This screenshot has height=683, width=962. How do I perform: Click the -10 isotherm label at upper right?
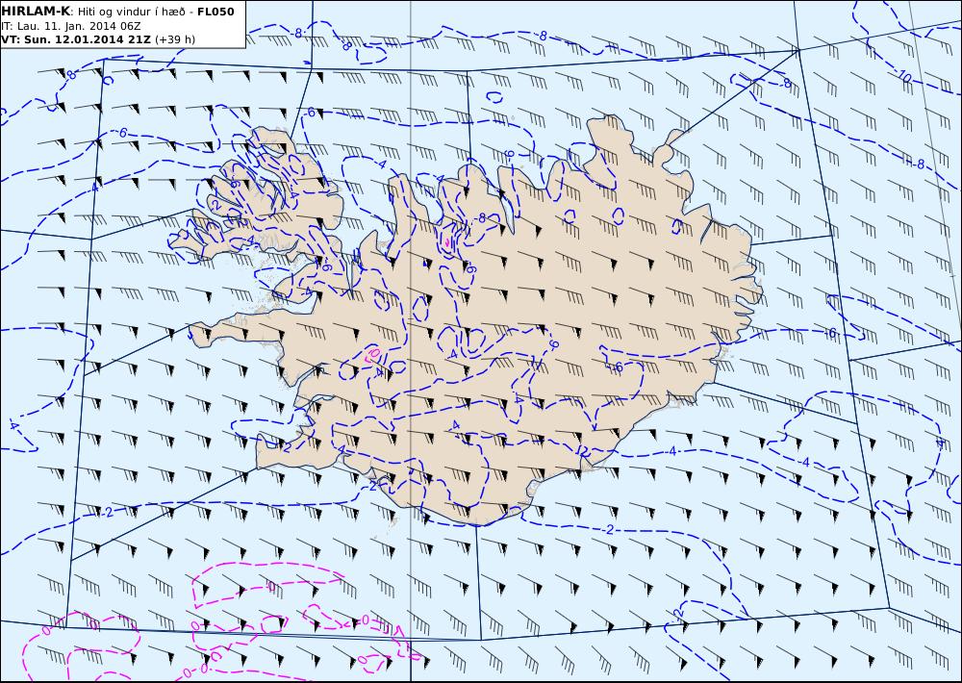902,77
